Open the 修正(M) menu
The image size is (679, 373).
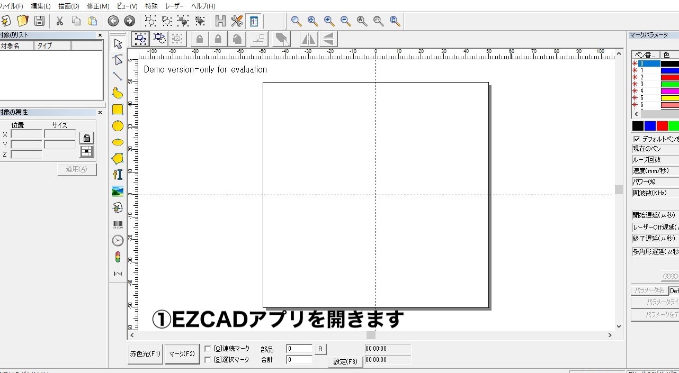tap(98, 6)
